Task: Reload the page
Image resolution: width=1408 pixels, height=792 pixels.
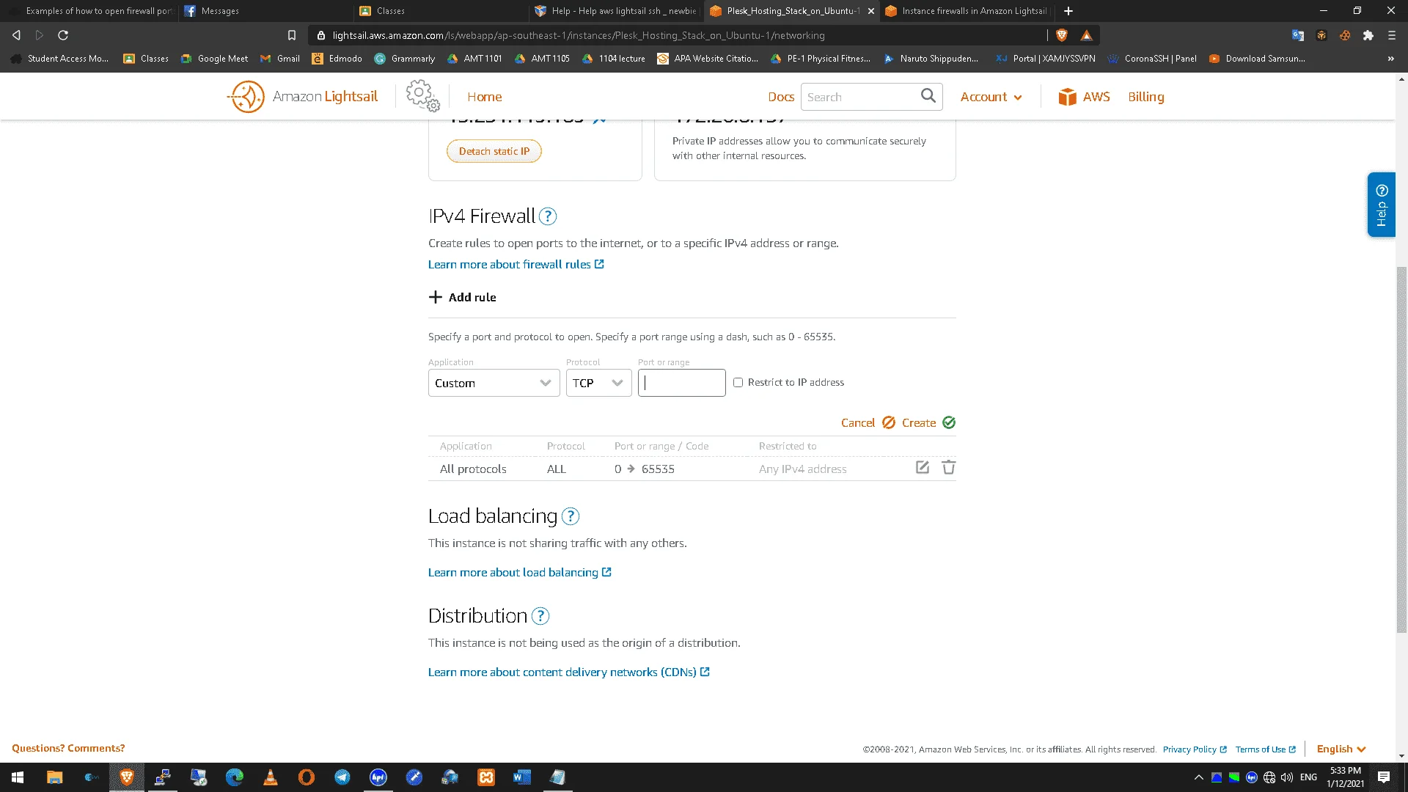Action: (x=63, y=35)
